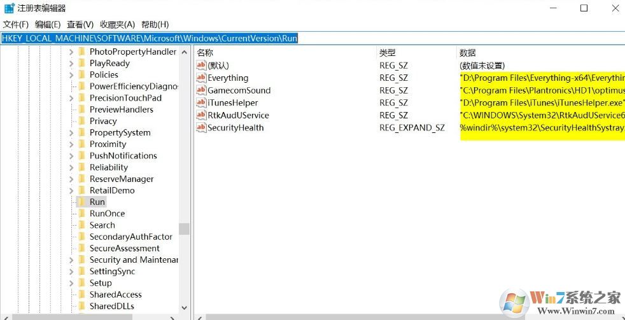
Task: Click the tree pane vertical scrollbar thumb
Action: point(184,229)
